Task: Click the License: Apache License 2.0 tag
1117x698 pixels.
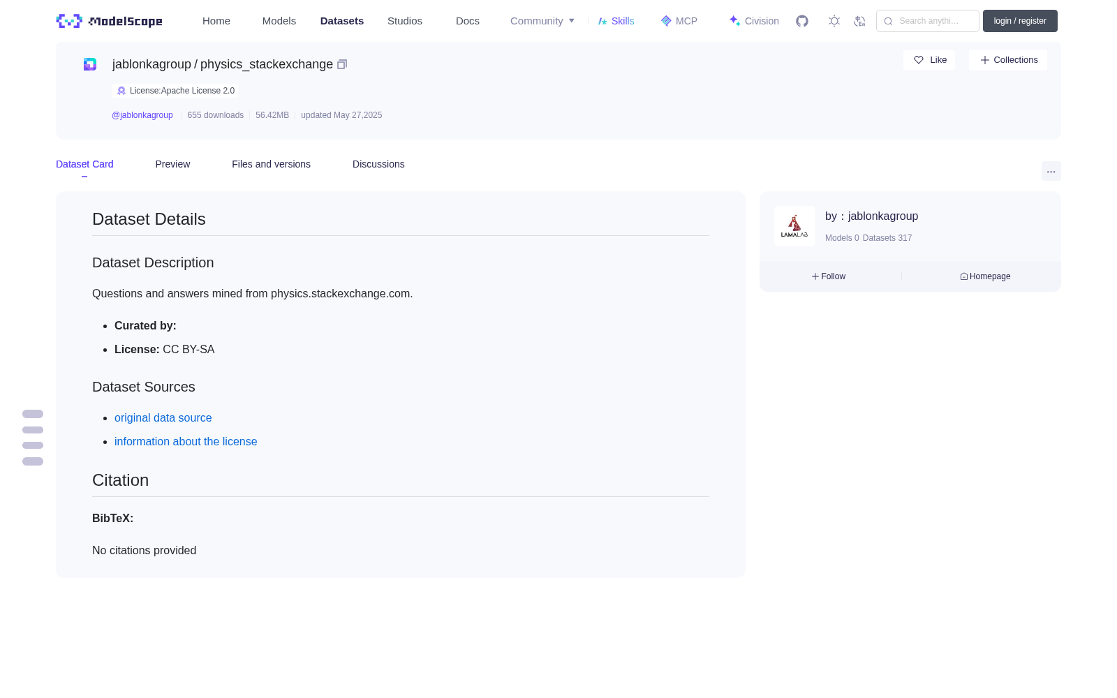Action: 175,91
